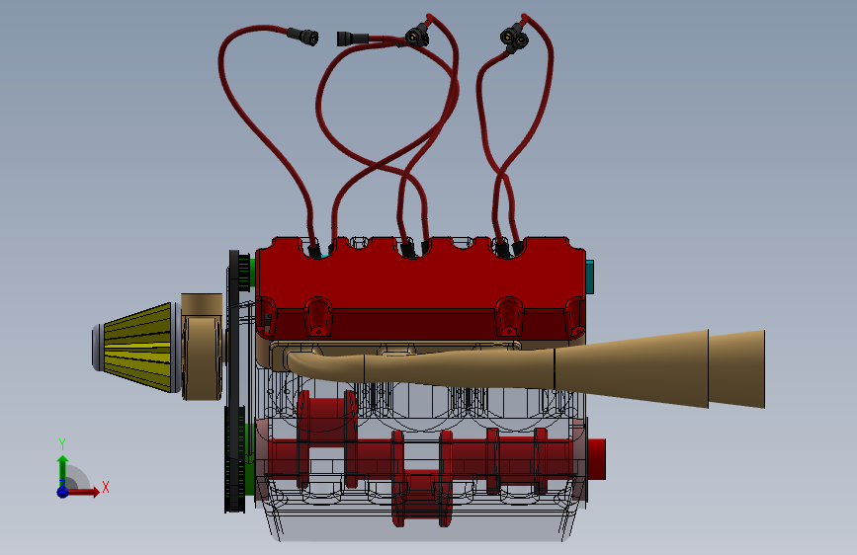Select the yellow cone air filter
The width and height of the screenshot is (857, 555).
point(136,348)
